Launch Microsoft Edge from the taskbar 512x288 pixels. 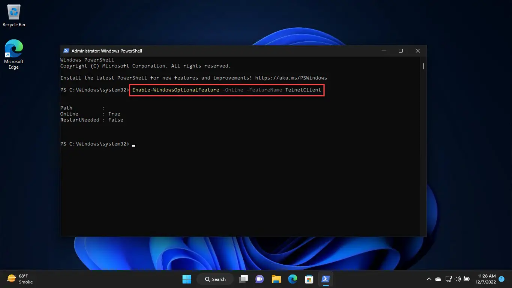[x=293, y=279]
